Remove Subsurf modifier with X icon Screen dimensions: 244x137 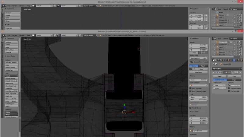pyautogui.click(x=241, y=72)
